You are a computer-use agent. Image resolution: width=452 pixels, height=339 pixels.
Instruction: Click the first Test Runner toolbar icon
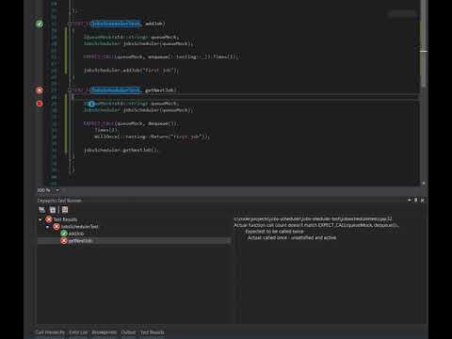coord(41,210)
